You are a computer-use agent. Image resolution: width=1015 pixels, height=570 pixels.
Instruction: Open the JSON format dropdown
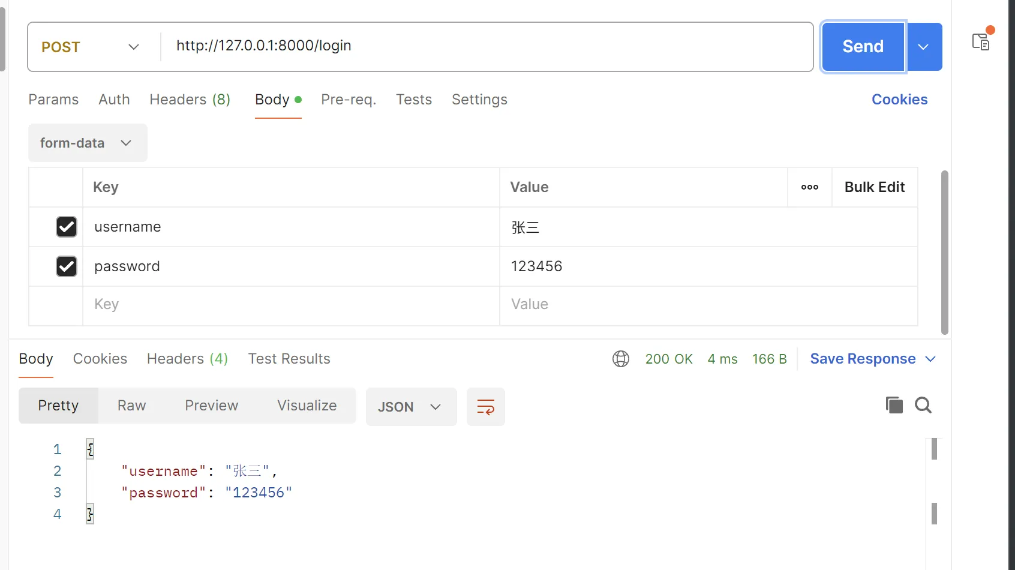pos(412,407)
